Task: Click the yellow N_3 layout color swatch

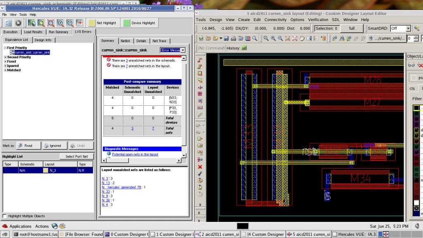Action: pyautogui.click(x=45, y=170)
